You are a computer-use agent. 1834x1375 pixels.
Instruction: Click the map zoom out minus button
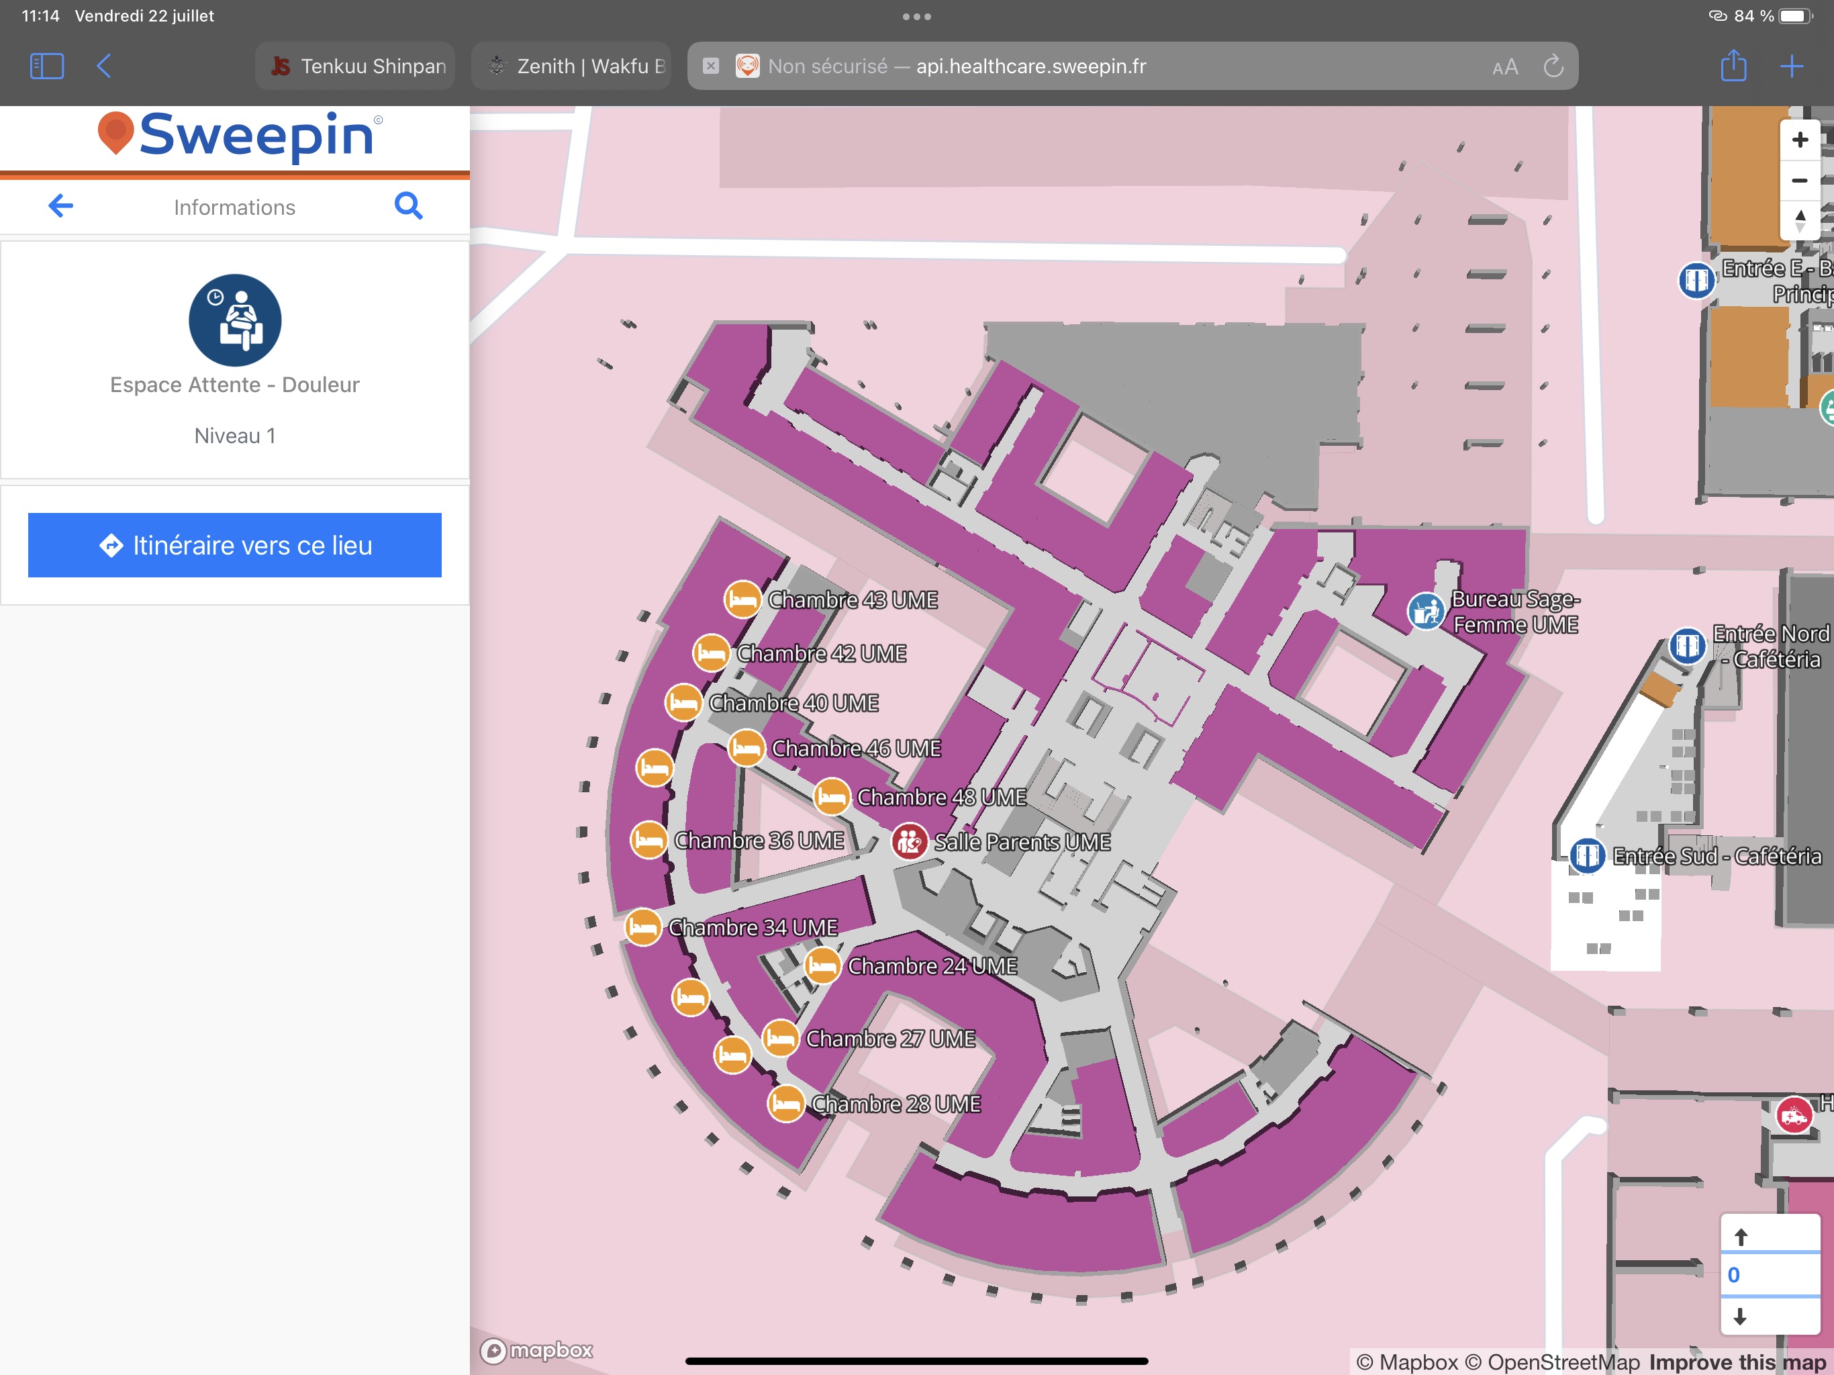point(1799,180)
